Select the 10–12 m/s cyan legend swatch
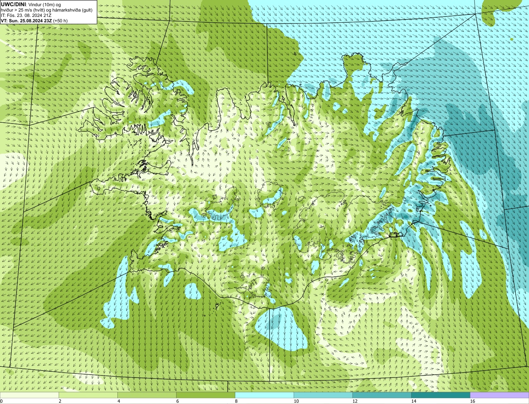This screenshot has height=404, width=529. click(323, 395)
